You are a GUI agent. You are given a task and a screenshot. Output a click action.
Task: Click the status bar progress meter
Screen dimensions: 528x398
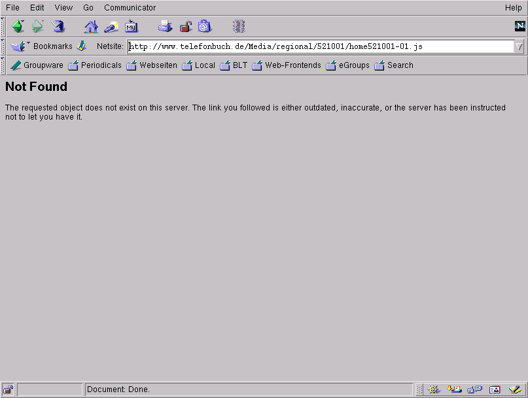point(50,390)
